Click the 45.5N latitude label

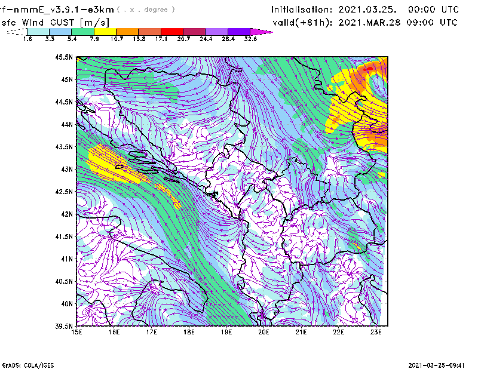[64, 57]
